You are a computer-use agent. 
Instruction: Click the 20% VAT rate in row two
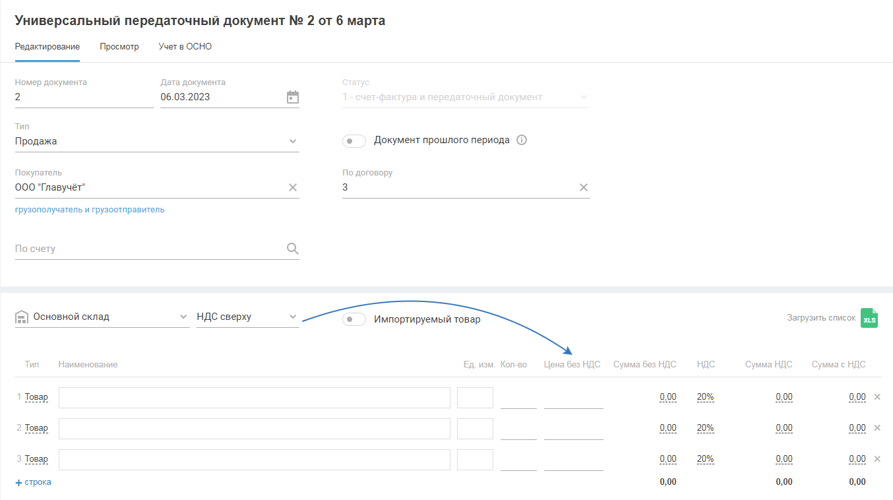pyautogui.click(x=705, y=428)
